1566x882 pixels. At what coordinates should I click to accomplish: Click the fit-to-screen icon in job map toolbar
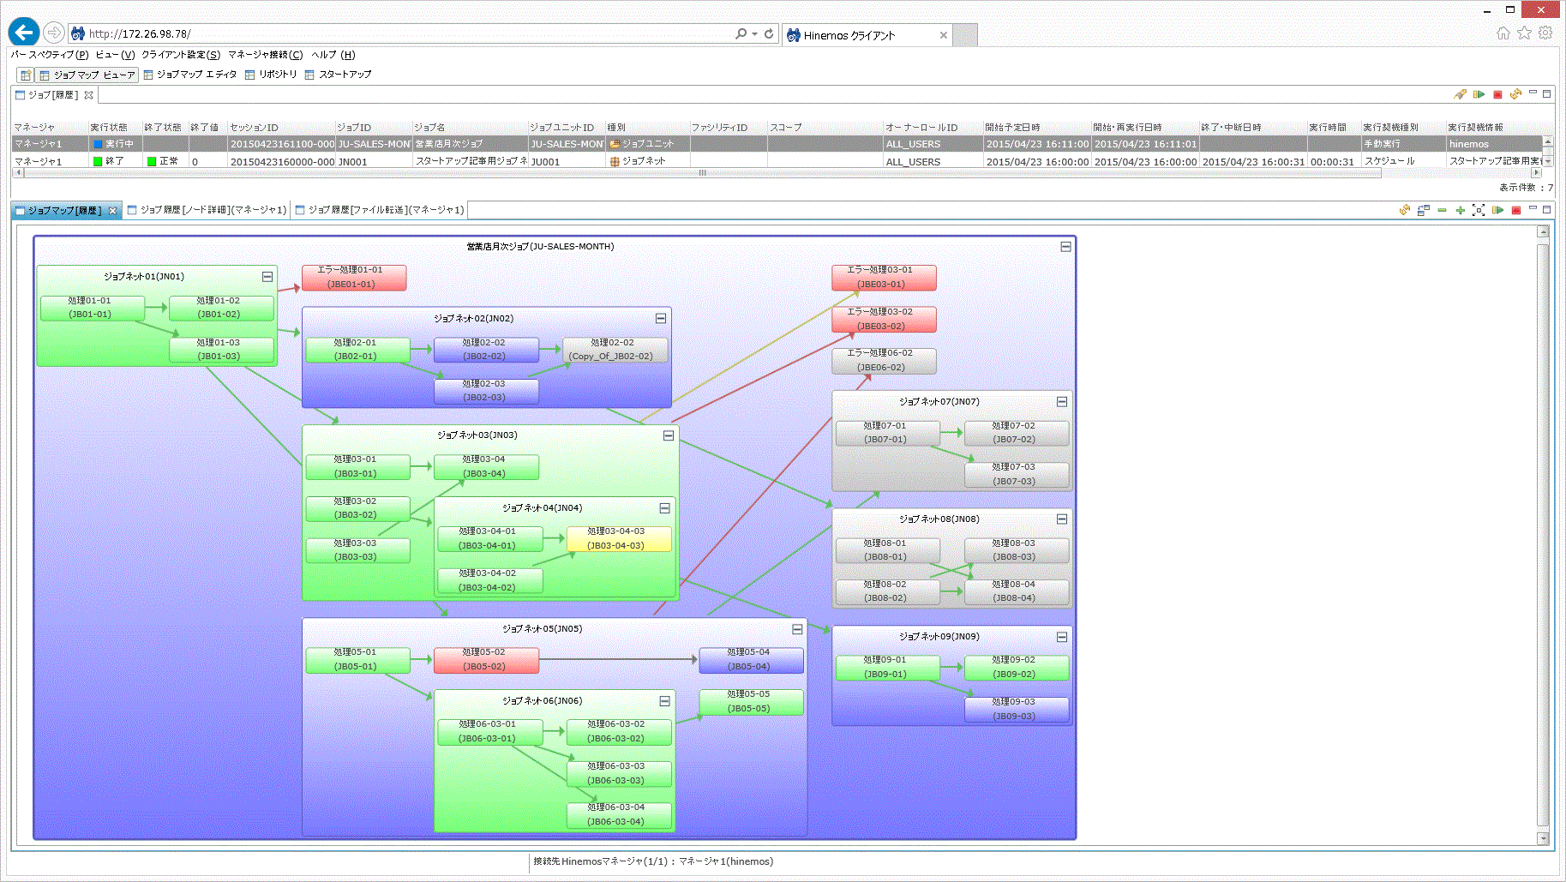(1479, 210)
